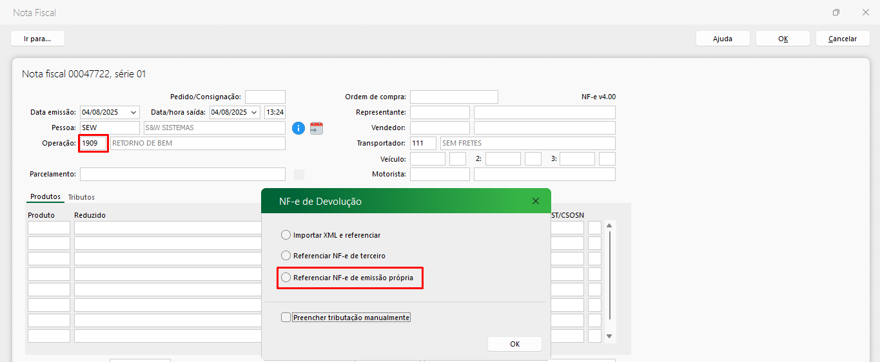This screenshot has width=880, height=362.
Task: Expand the Data/hora saída date picker
Action: [x=254, y=112]
